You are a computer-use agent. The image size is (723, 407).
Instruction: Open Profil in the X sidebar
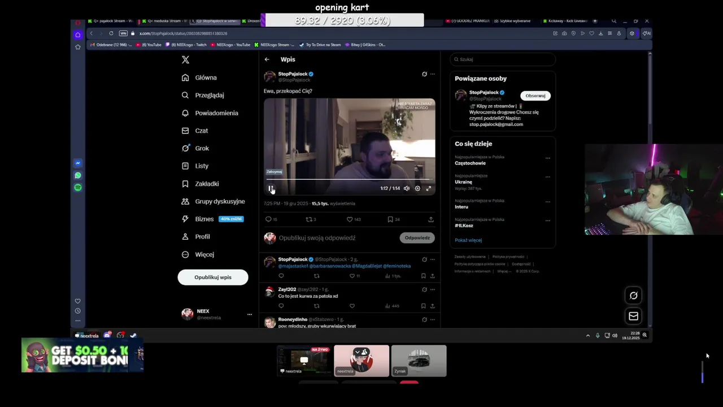(x=195, y=236)
